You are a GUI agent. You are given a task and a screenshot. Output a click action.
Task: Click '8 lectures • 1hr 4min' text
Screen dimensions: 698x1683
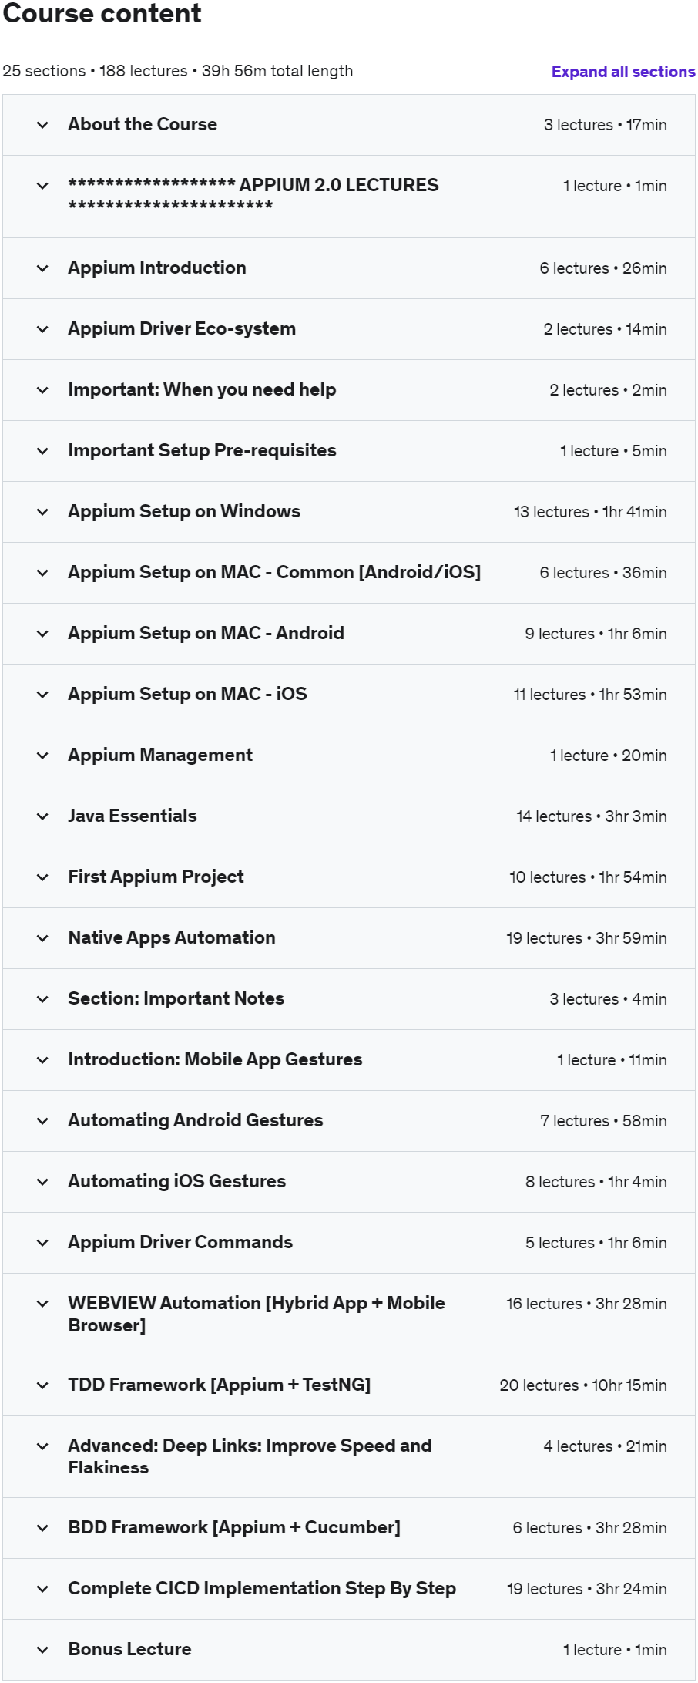pyautogui.click(x=596, y=1182)
